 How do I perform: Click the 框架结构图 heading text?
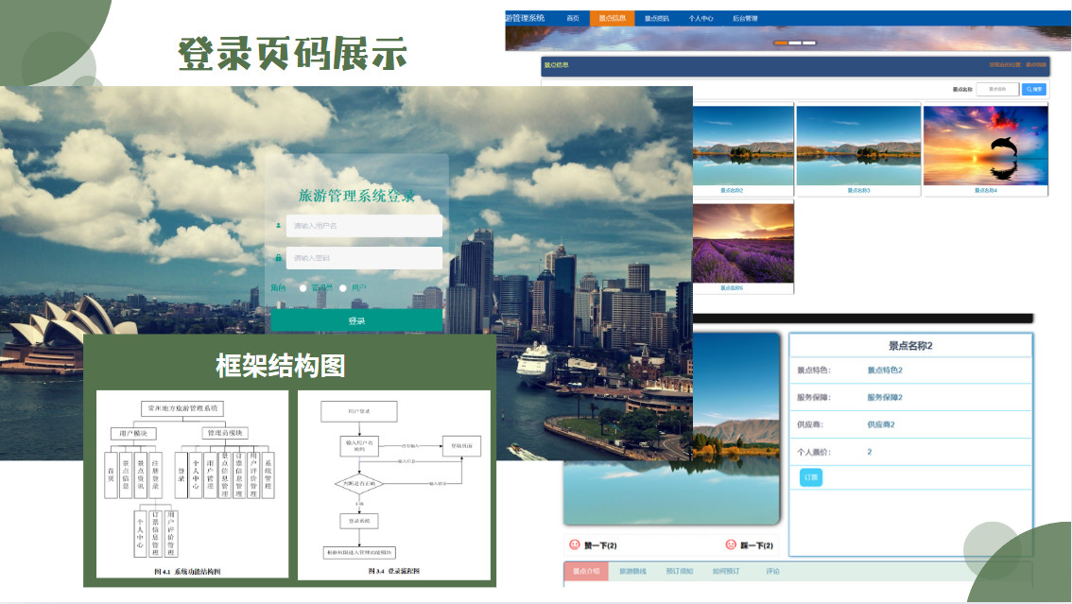coord(281,366)
